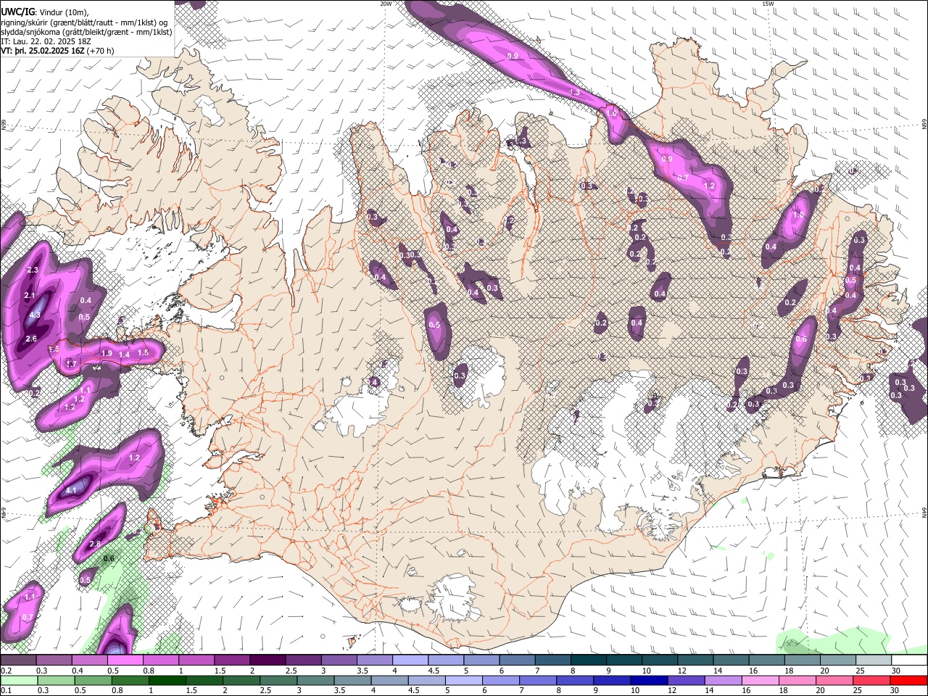
Task: Select the palest green 0.1 swatch on lower scale
Action: [x=19, y=681]
